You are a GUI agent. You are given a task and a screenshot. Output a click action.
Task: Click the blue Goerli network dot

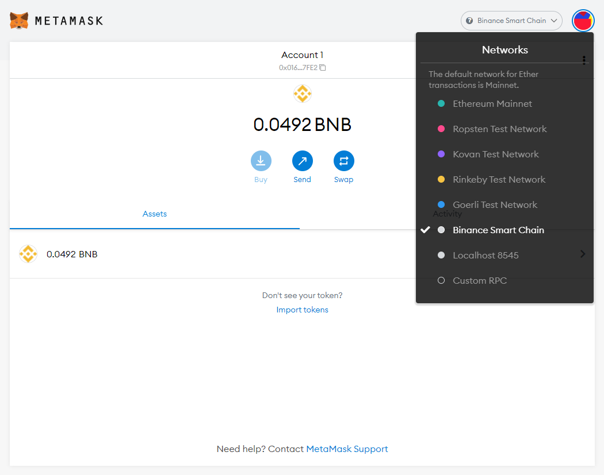pos(441,204)
